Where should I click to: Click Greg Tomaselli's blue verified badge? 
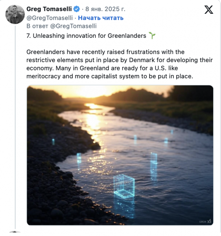tap(77, 9)
